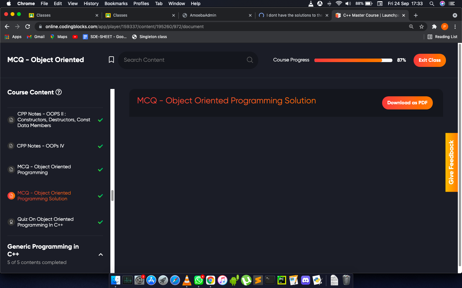Open the tab search dropdown arrow
The image size is (462, 288).
point(455,15)
